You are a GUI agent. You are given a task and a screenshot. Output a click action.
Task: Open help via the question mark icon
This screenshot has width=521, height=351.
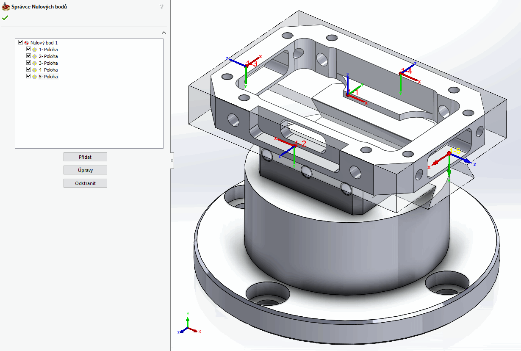[161, 7]
